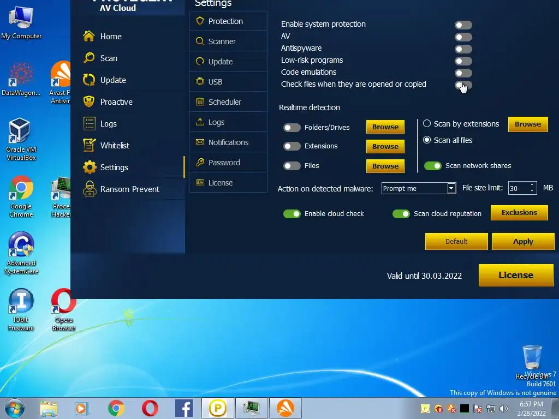Image resolution: width=559 pixels, height=419 pixels.
Task: Click the Scan magnifier icon in sidebar
Action: [89, 58]
